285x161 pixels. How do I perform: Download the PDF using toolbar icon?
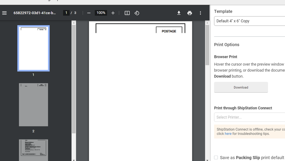(179, 13)
